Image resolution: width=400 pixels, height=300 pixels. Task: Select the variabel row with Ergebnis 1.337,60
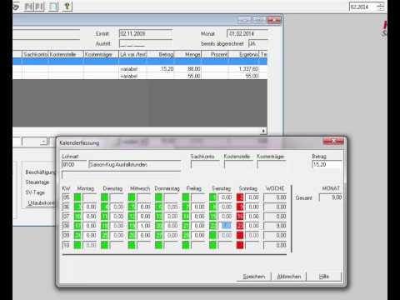pos(140,68)
